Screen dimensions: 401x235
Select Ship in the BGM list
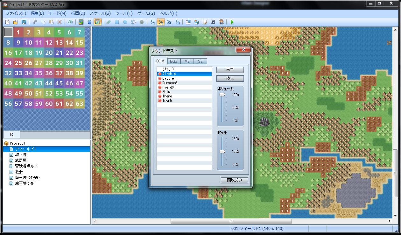[x=184, y=92]
